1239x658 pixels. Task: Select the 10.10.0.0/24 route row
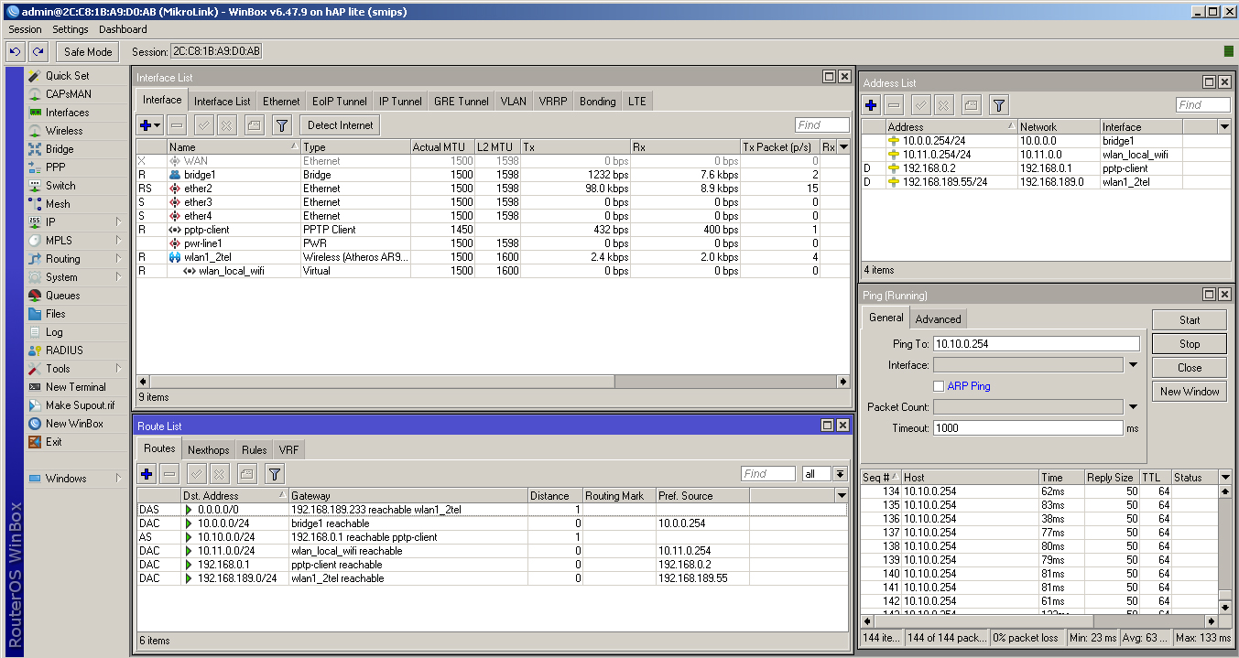pos(492,537)
